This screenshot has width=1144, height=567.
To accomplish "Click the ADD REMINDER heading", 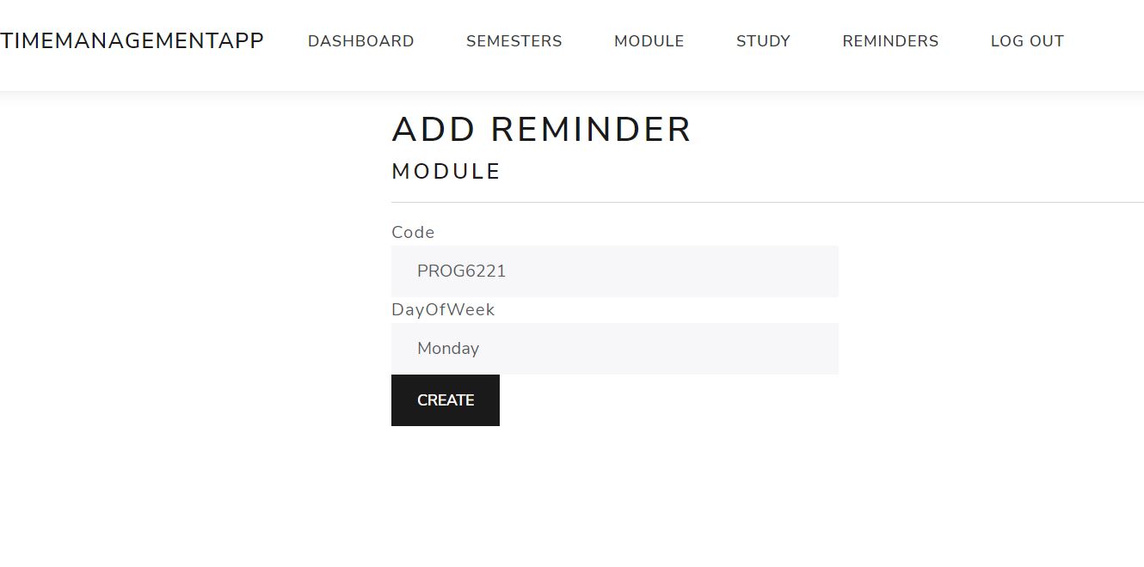I will (541, 129).
